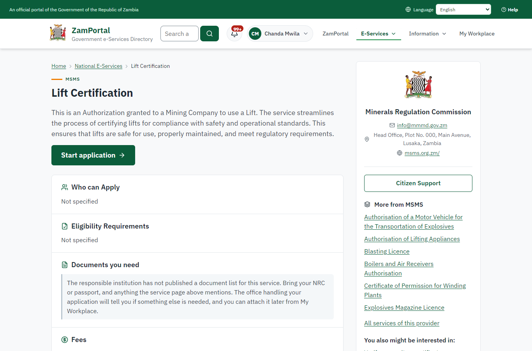Image resolution: width=532 pixels, height=351 pixels.
Task: Open the Blasting Licence link
Action: pyautogui.click(x=387, y=252)
